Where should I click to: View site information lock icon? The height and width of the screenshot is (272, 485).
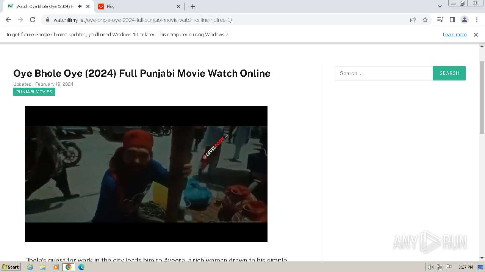point(47,20)
